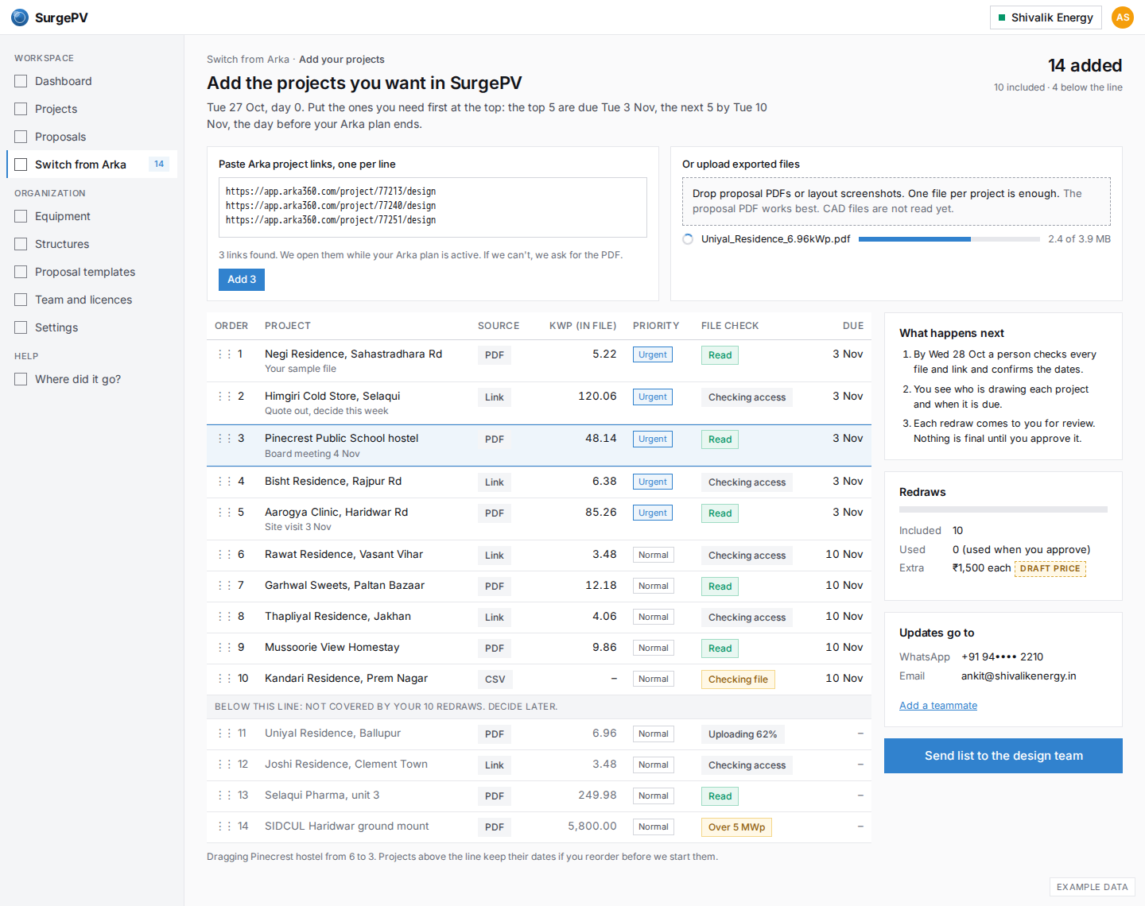Grab the drag handle for Pinecrest Public School hostel
Viewport: 1145px width, 906px height.
tap(224, 439)
